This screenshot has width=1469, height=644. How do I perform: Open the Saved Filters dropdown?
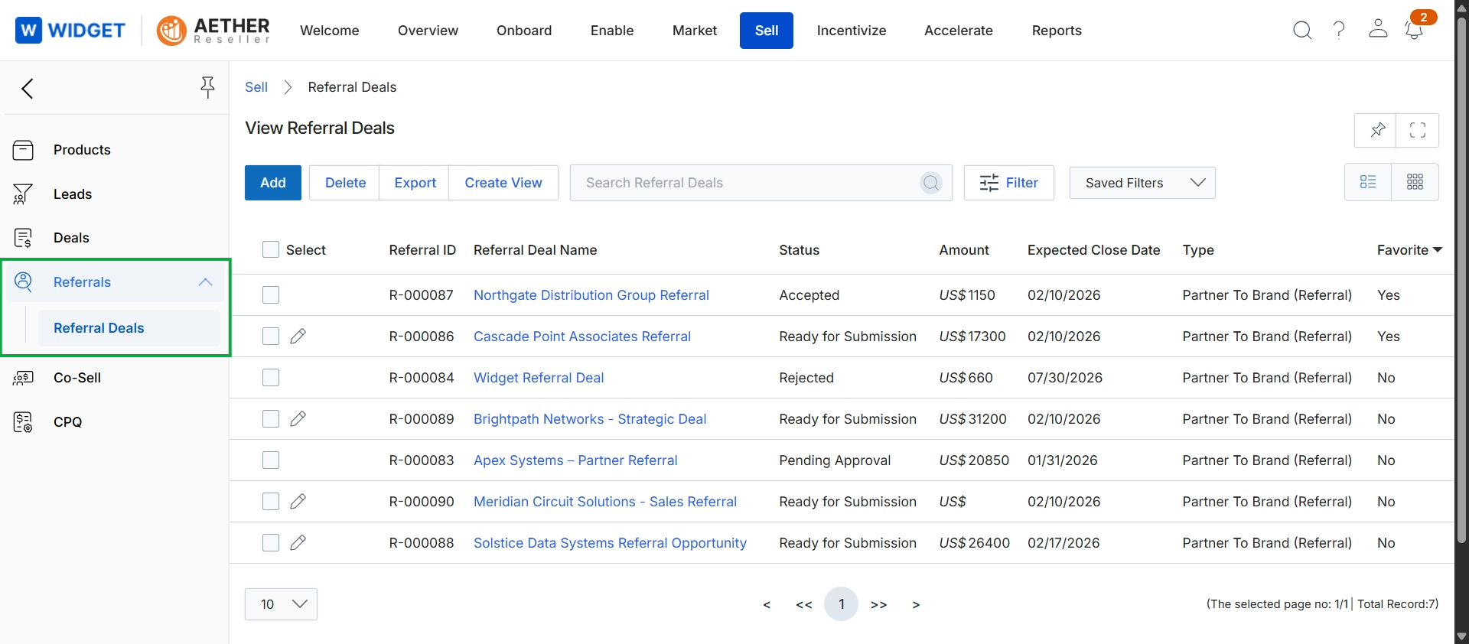point(1142,183)
